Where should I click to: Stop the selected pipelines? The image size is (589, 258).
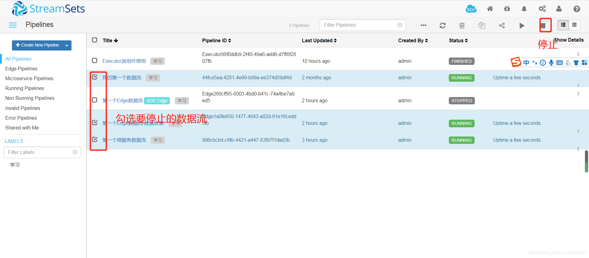pos(543,25)
